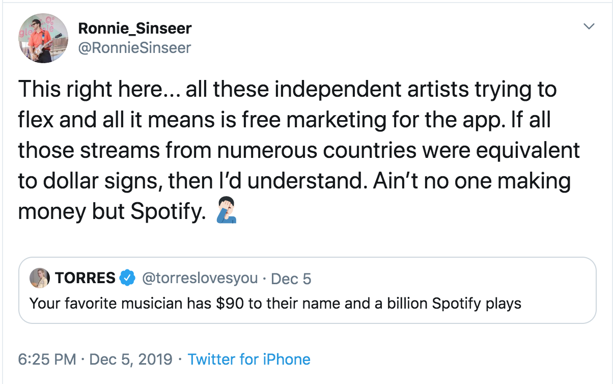
Task: Click the 6:25 PM timestamp
Action: click(x=47, y=359)
